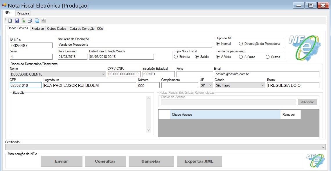Click the blue stacked pages toolbar icon

click(x=37, y=21)
